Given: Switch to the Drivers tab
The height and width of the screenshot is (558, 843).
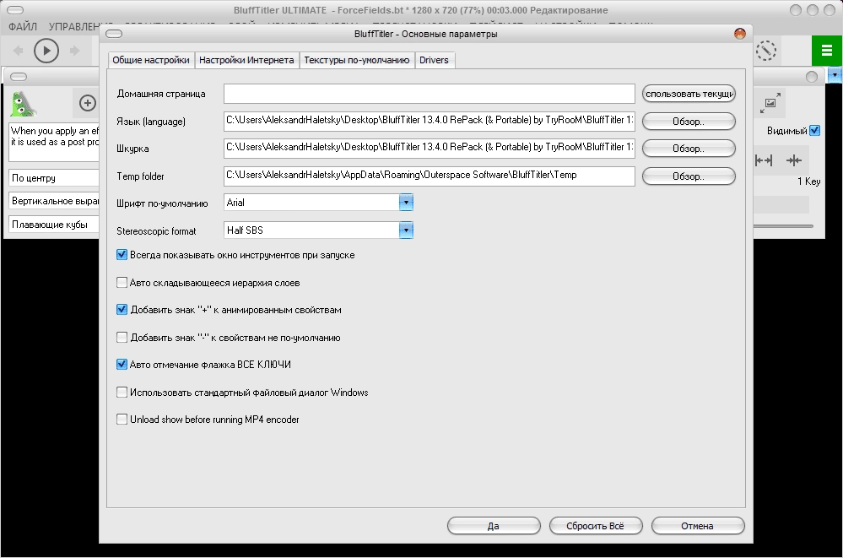Looking at the screenshot, I should point(434,60).
